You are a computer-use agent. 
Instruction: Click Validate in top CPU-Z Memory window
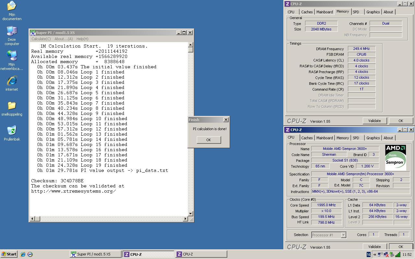pyautogui.click(x=374, y=121)
